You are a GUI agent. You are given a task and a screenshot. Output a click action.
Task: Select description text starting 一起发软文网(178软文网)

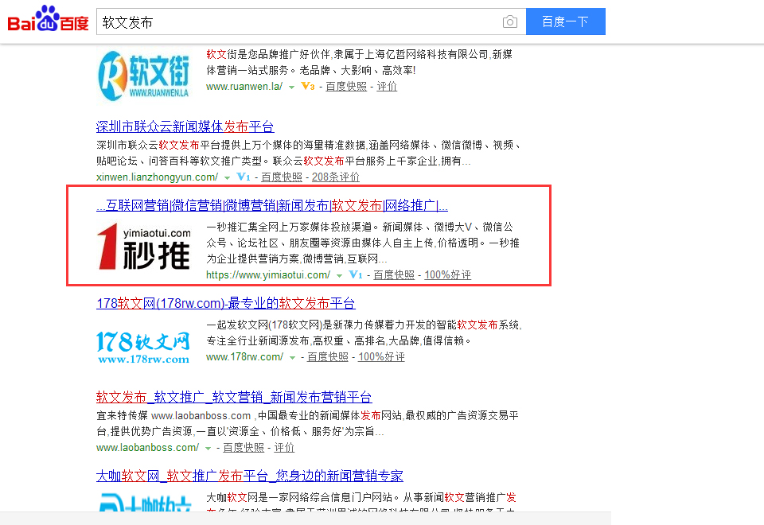pyautogui.click(x=364, y=332)
